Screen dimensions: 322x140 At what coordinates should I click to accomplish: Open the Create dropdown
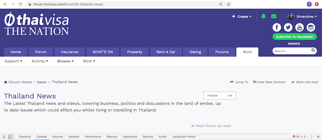coord(242,17)
